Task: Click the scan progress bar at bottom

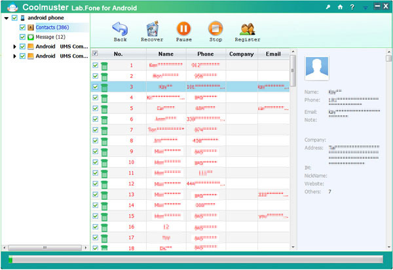Action: [196, 261]
